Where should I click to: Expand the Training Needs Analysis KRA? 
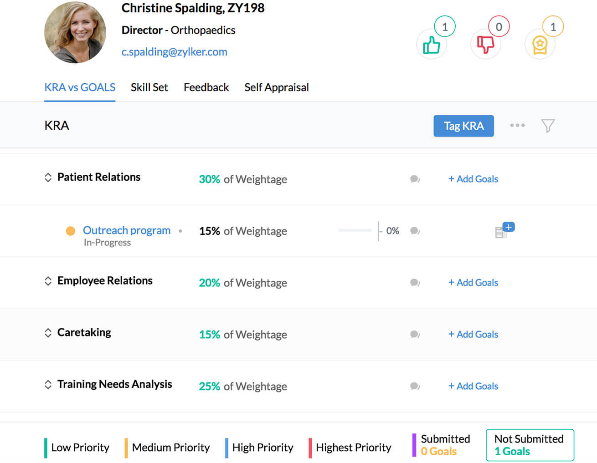[x=48, y=385]
